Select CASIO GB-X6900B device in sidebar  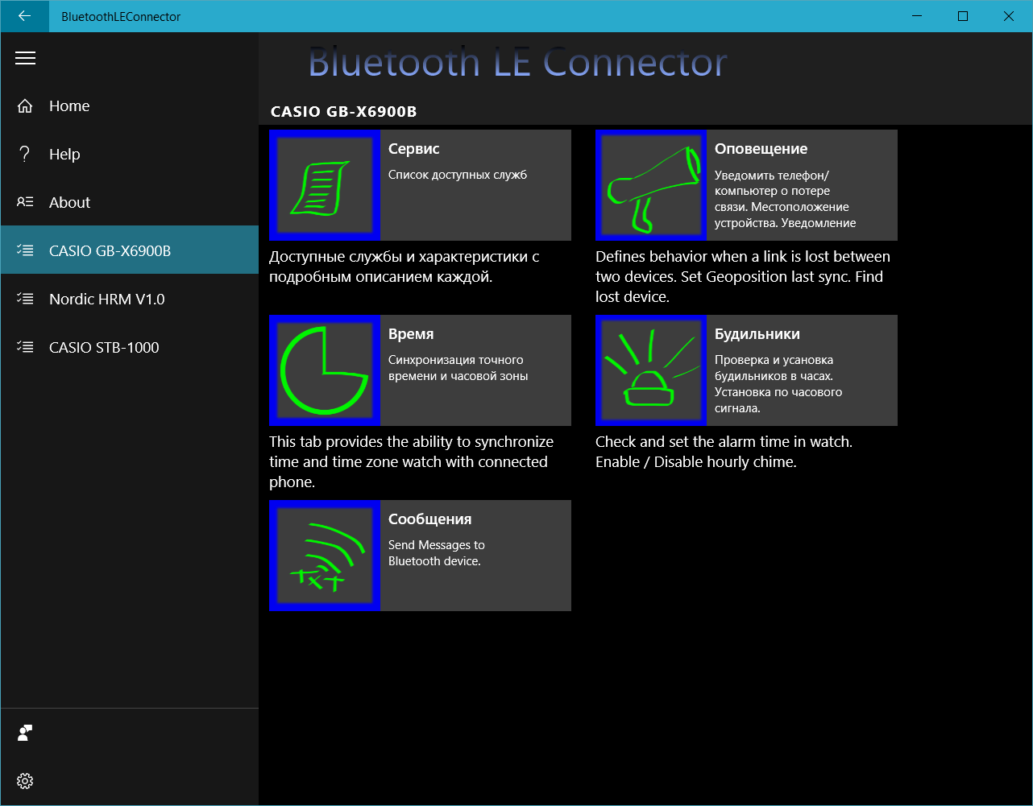(129, 250)
